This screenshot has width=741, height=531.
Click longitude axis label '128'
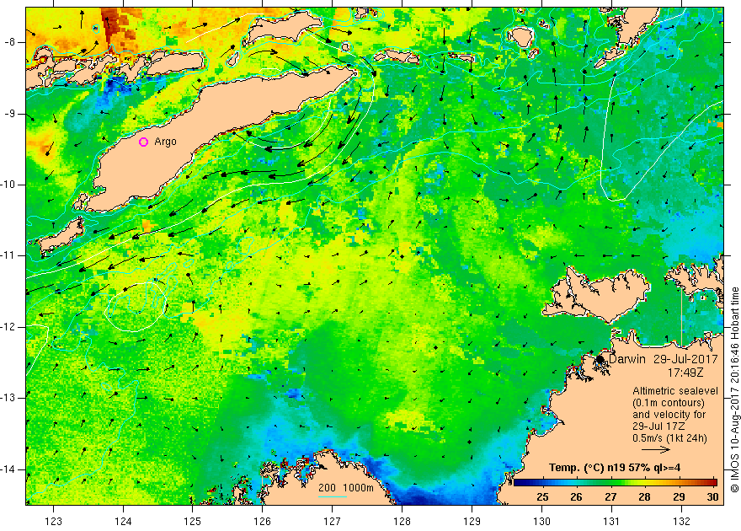coord(402,522)
